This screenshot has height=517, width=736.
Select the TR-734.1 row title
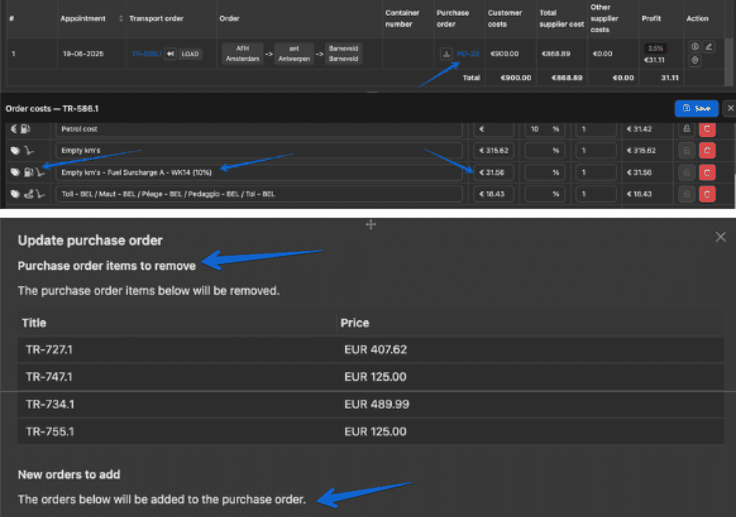pyautogui.click(x=51, y=404)
